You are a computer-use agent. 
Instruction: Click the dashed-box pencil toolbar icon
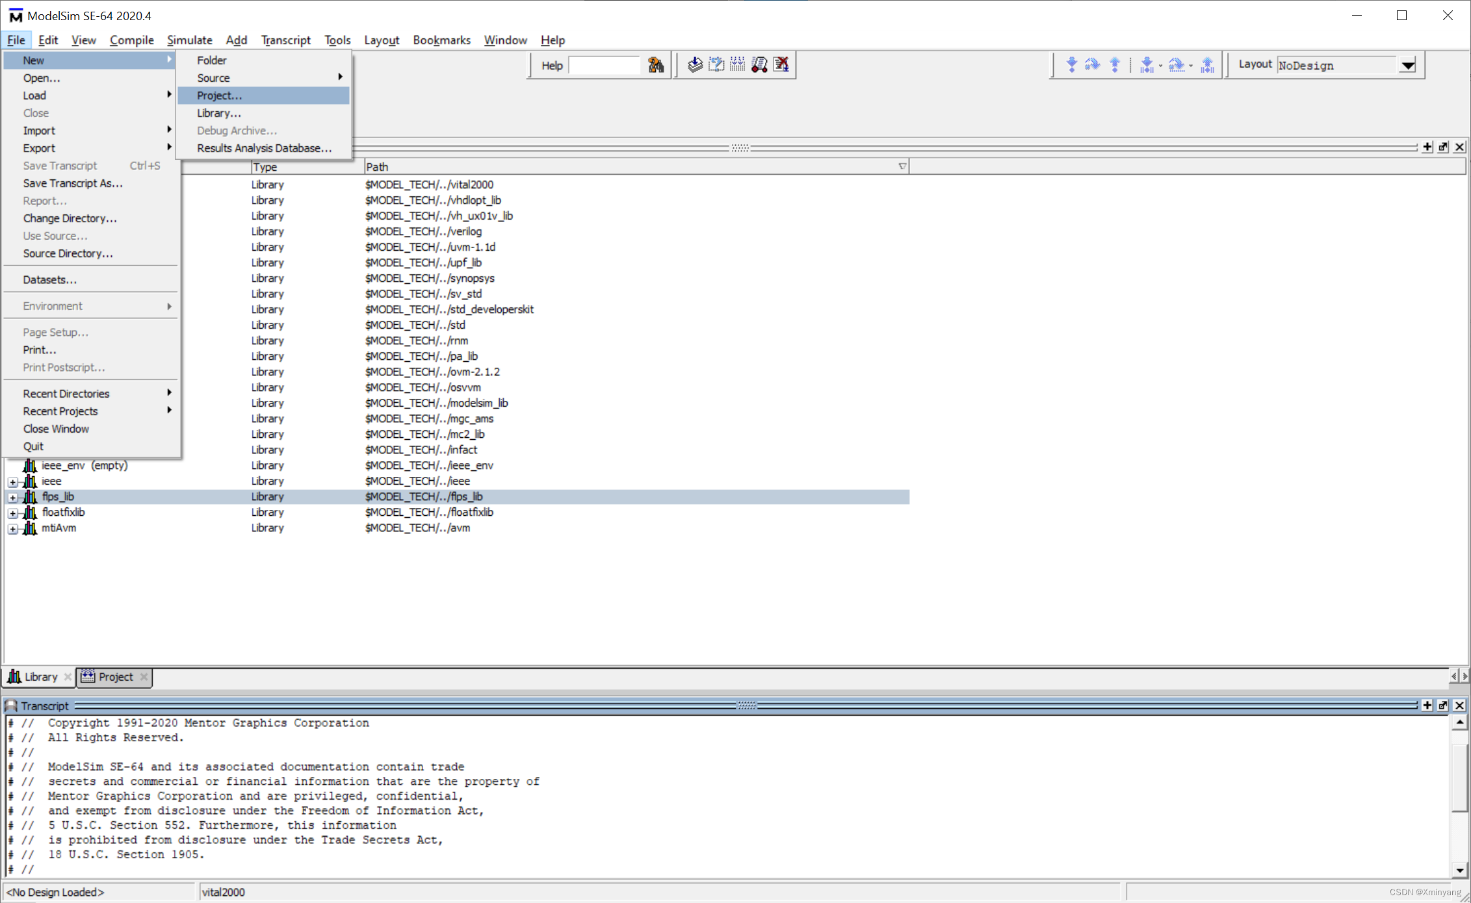coord(716,65)
